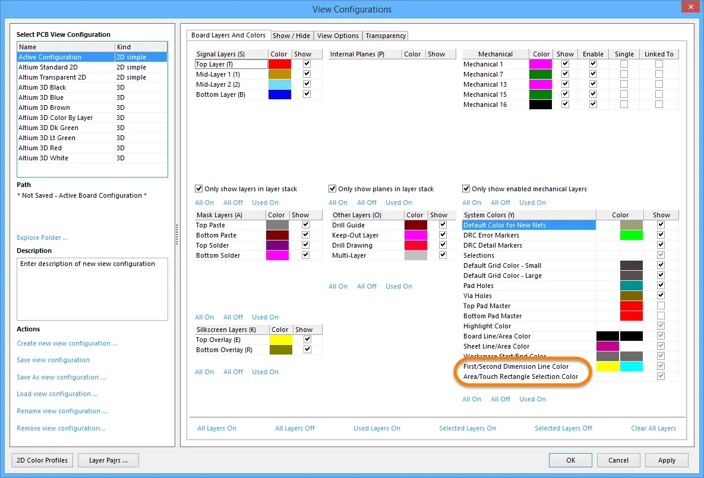
Task: Toggle Show checkbox for Bottom Layer
Action: pyautogui.click(x=307, y=94)
